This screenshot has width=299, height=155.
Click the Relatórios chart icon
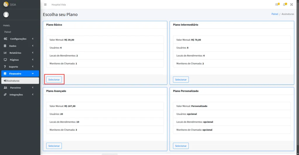click(x=5, y=53)
